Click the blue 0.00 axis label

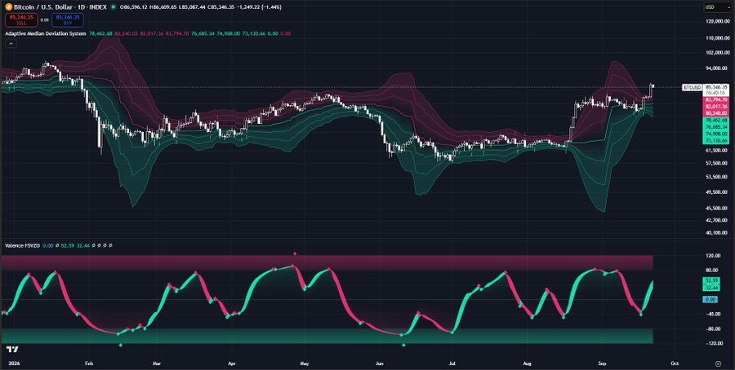click(710, 299)
